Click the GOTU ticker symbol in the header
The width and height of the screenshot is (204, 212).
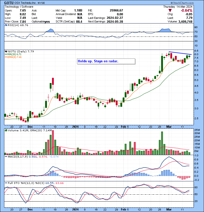coord(9,3)
